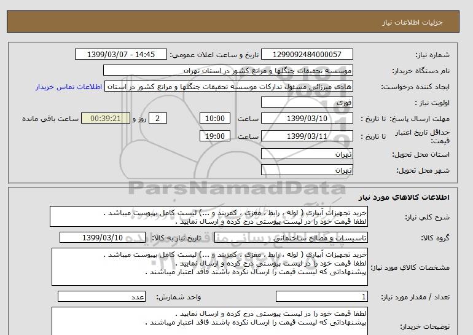Click the label حداقل تاریخ اعتبار قیمت
The image size is (473, 335).
point(423,136)
